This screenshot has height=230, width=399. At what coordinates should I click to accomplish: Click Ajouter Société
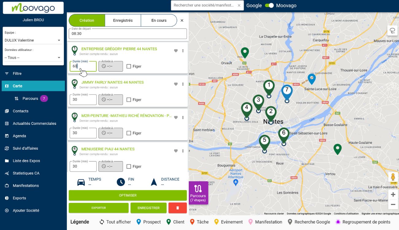(33, 210)
